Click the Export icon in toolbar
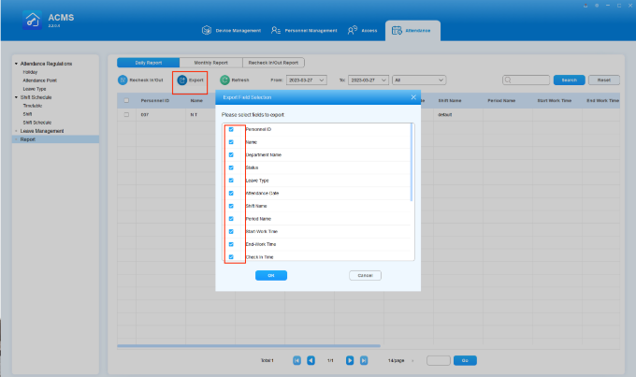The width and height of the screenshot is (636, 377). point(182,81)
